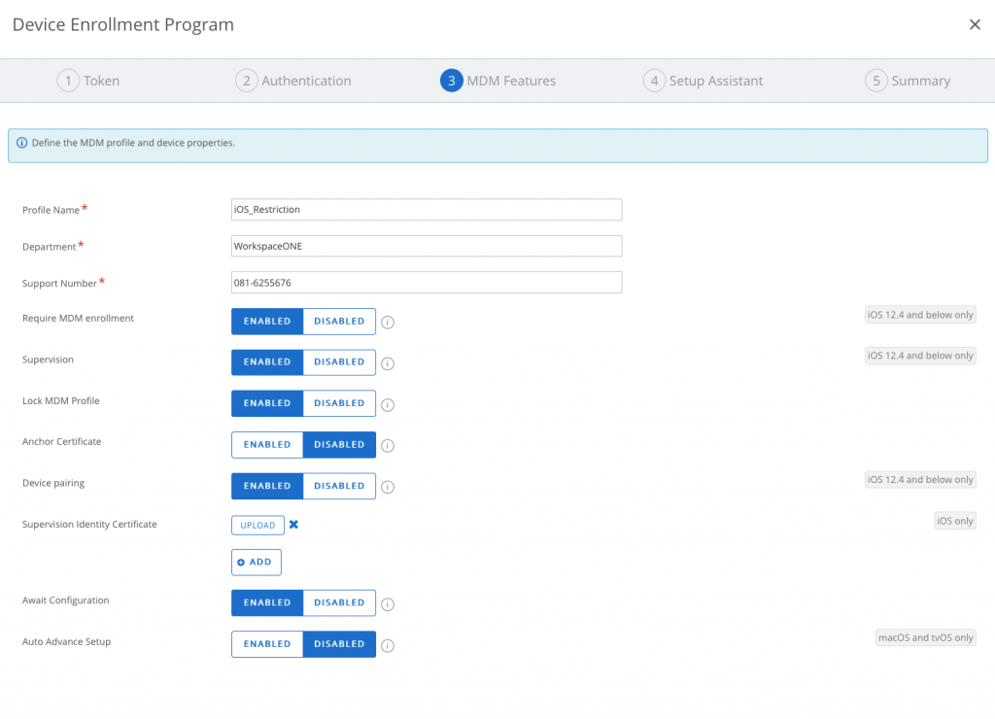This screenshot has height=719, width=995.
Task: Click info icon for Lock MDM Profile
Action: pos(387,405)
